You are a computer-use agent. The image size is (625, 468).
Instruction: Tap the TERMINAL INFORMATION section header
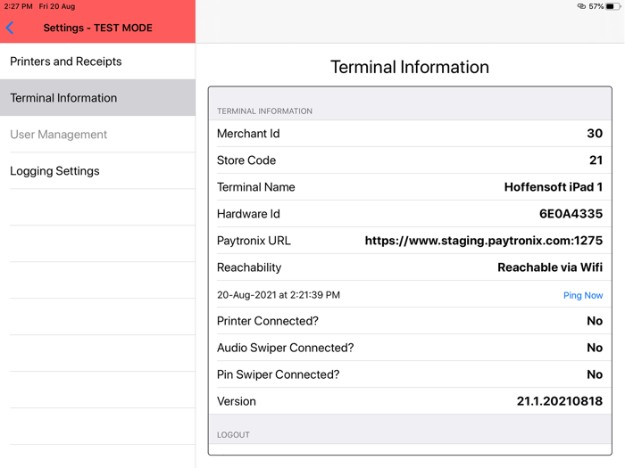pos(264,111)
